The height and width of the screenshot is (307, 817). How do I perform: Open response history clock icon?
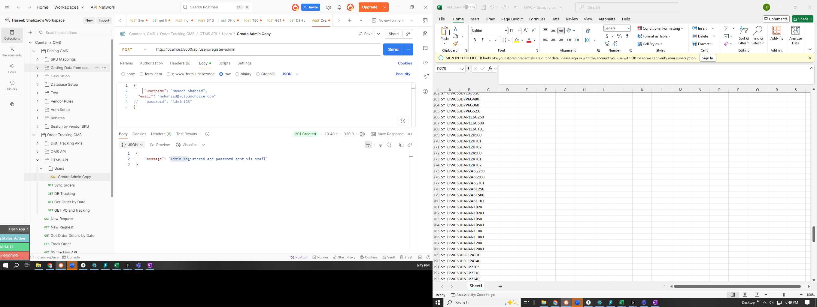point(207,134)
